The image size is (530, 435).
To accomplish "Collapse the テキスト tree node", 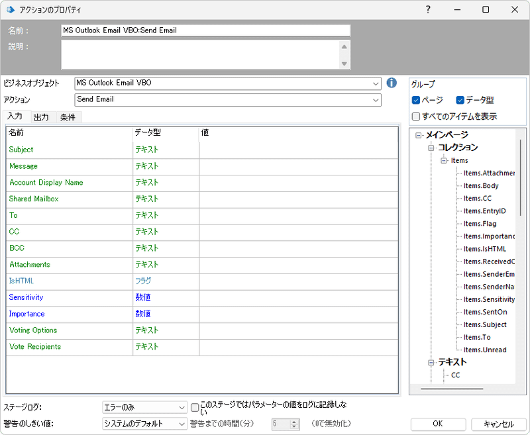I will pyautogui.click(x=431, y=363).
